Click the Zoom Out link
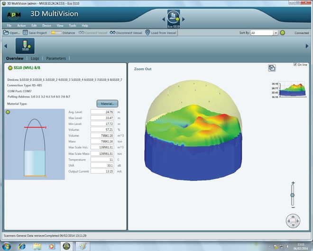Image resolution: width=313 pixels, height=251 pixels. pyautogui.click(x=143, y=69)
